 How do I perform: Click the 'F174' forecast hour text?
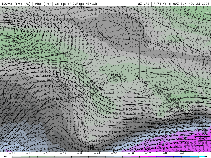[157, 4]
